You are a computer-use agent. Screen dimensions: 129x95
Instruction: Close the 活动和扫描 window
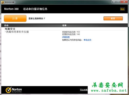pos(124,2)
